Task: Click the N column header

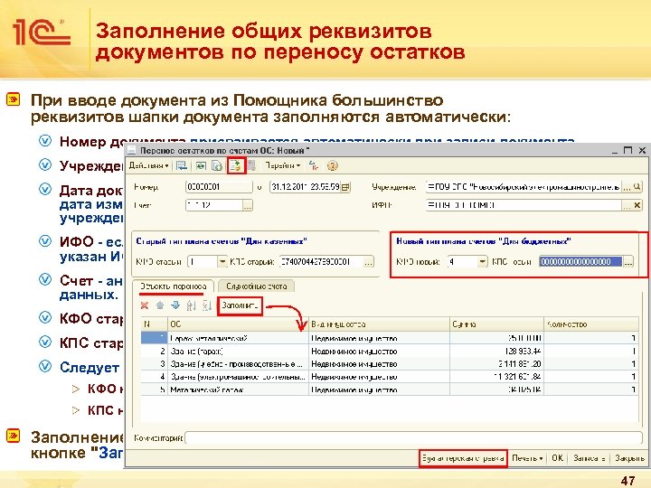Action: [155, 324]
